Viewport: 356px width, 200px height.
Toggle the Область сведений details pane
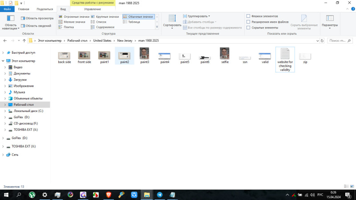point(36,26)
